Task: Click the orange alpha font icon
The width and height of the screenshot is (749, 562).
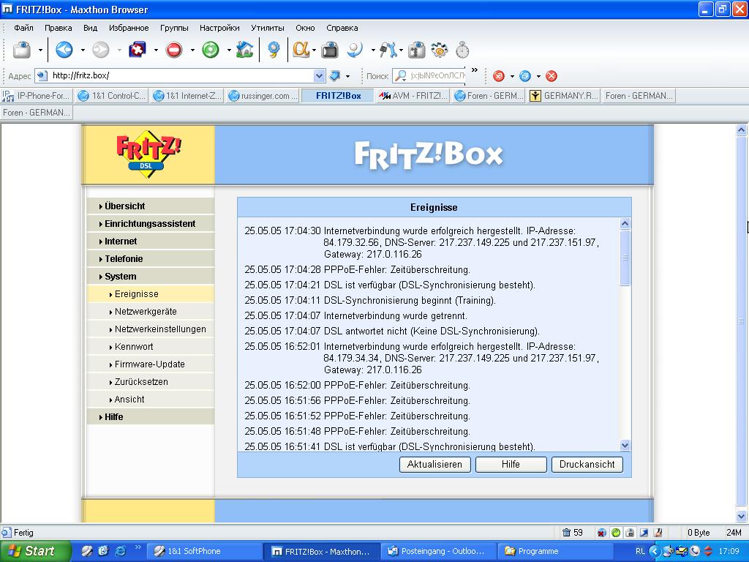Action: [301, 50]
